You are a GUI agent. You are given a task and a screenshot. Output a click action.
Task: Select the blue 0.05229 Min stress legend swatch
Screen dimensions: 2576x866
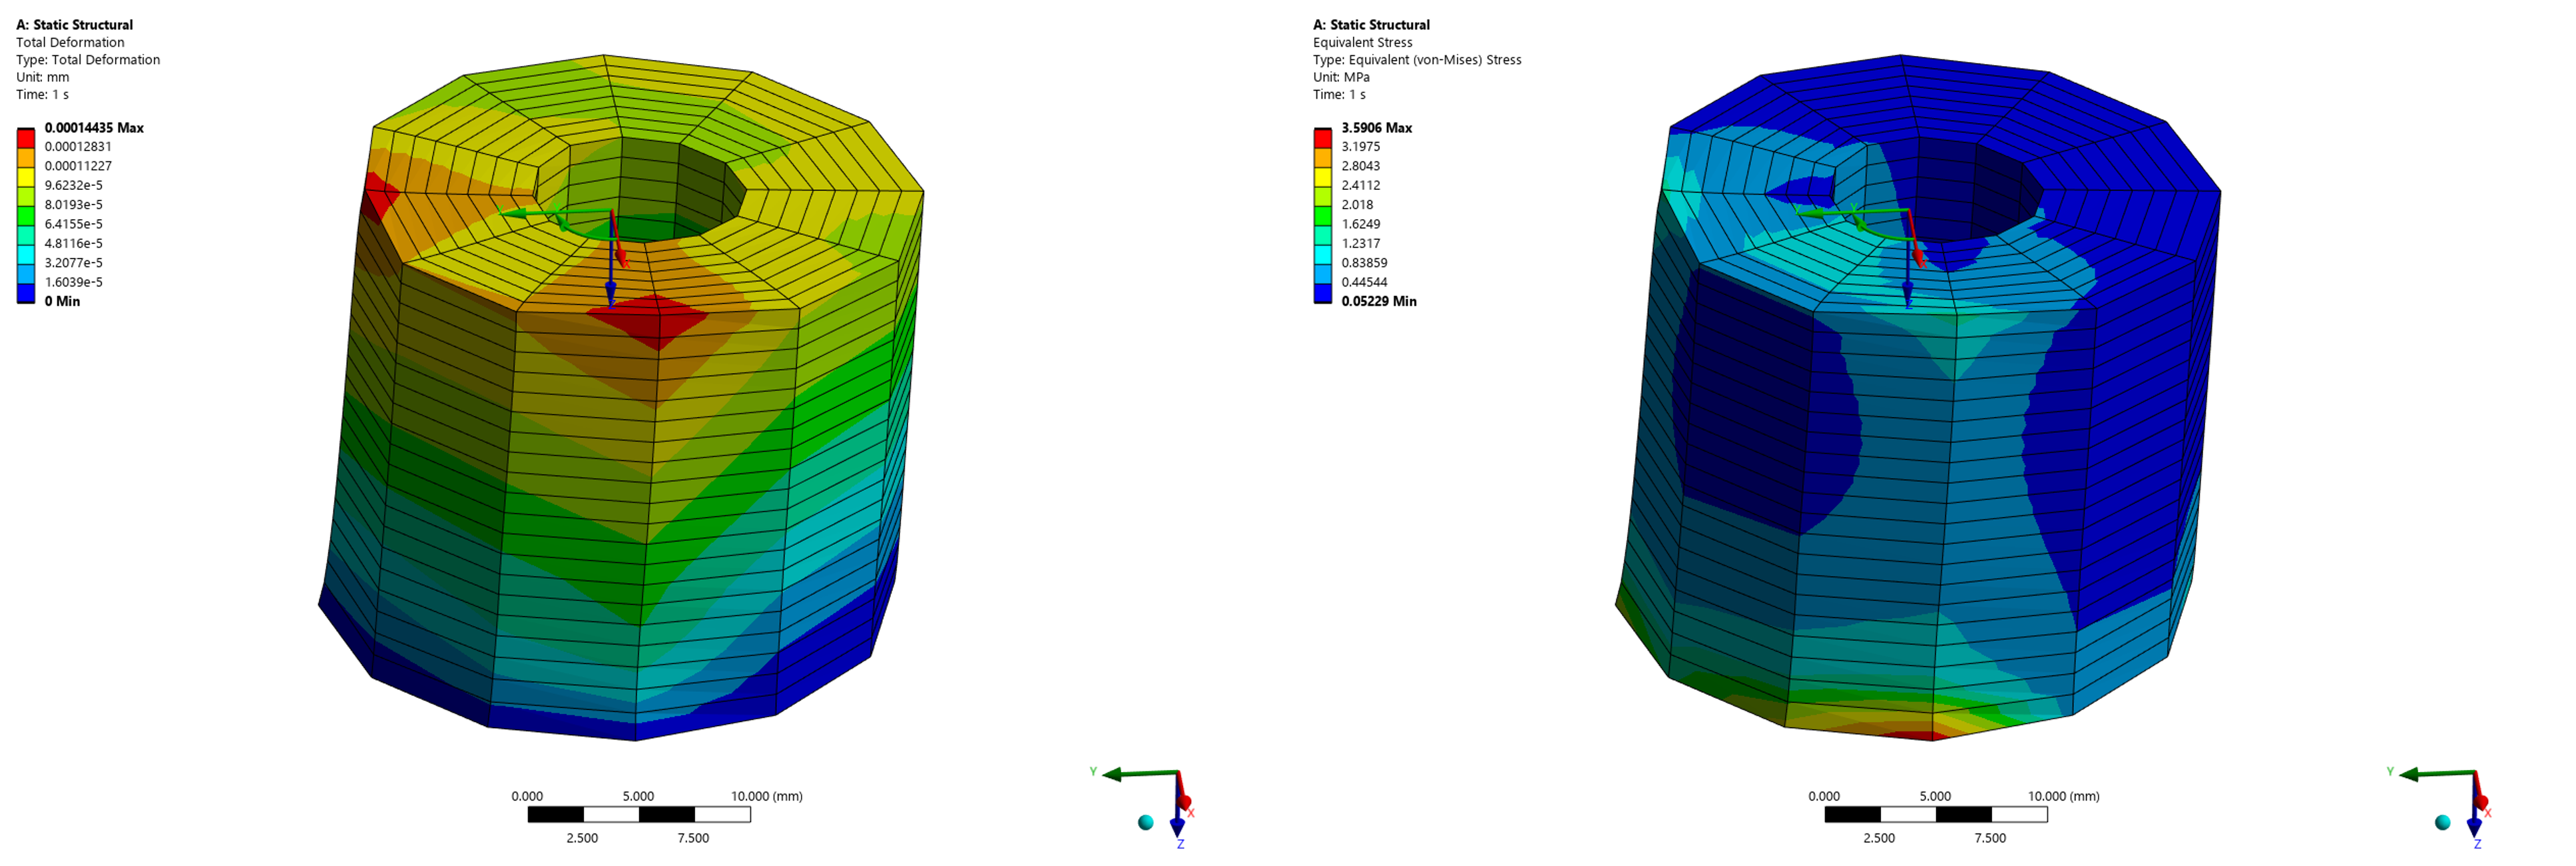click(1323, 293)
